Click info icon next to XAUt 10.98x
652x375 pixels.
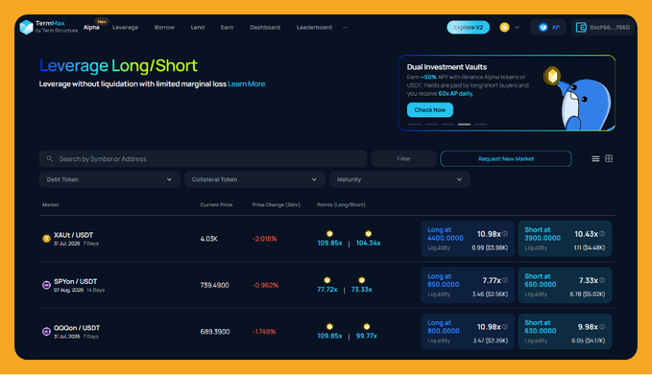click(x=505, y=234)
